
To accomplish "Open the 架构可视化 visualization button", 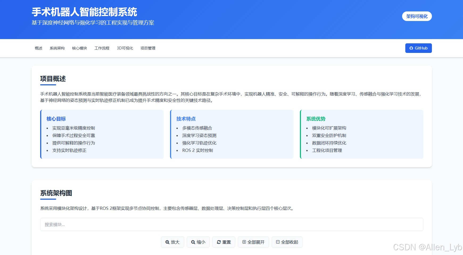I will [417, 16].
